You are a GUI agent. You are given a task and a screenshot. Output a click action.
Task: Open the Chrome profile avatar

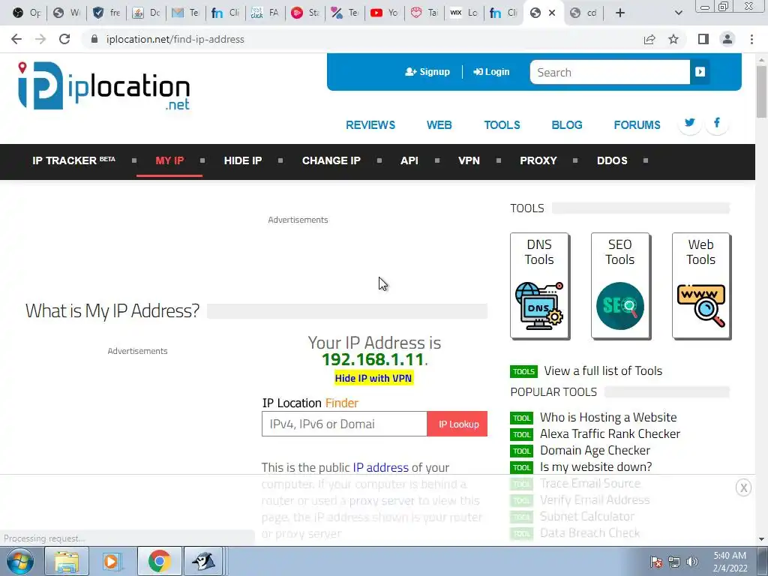click(727, 39)
